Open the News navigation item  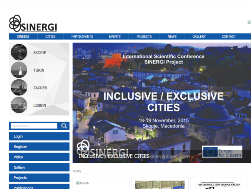tap(172, 37)
